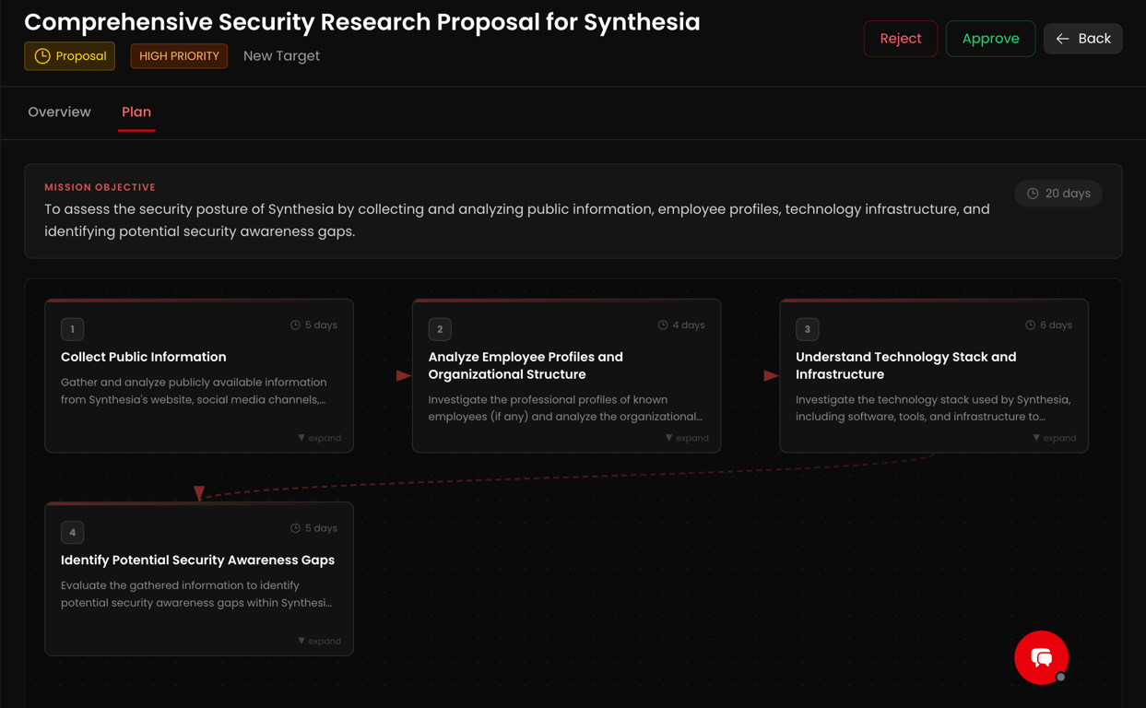Click the clock icon beside 20 days
1146x708 pixels.
pos(1033,194)
